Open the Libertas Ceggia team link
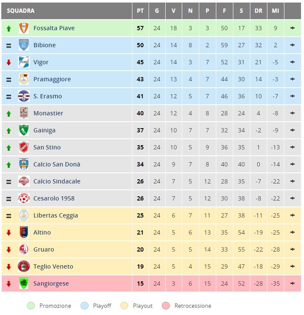 56,215
